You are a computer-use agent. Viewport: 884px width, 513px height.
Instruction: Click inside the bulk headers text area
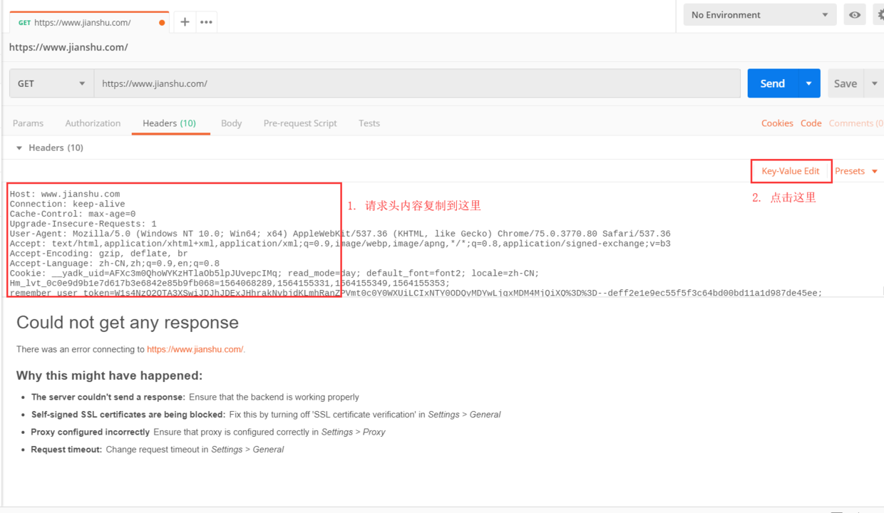click(x=442, y=239)
